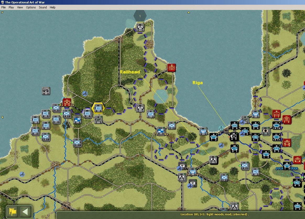Select the black 1-3 unit on Dvina River

(287, 166)
